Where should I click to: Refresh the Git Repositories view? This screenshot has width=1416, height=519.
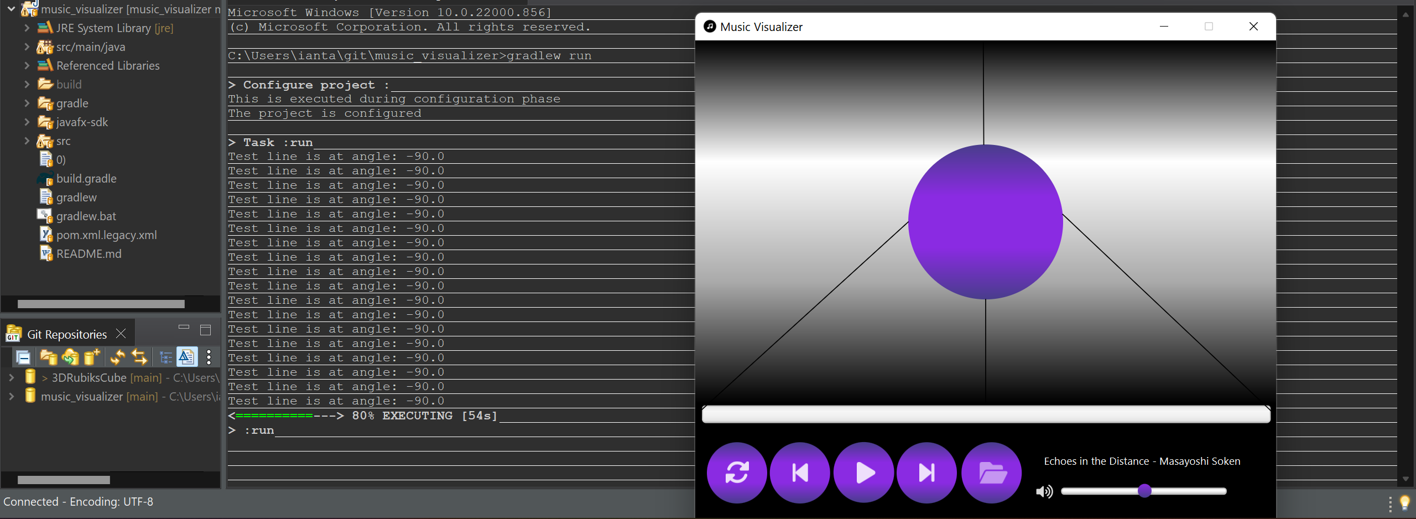118,357
